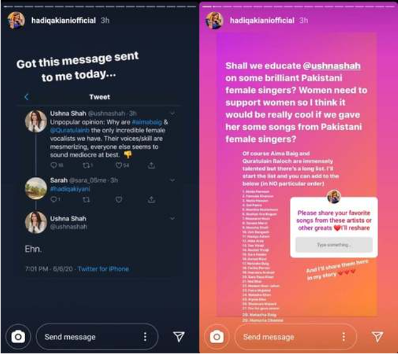Go back using the Tweet header arrow
Image resolution: width=399 pixels, height=354 pixels.
[26, 97]
